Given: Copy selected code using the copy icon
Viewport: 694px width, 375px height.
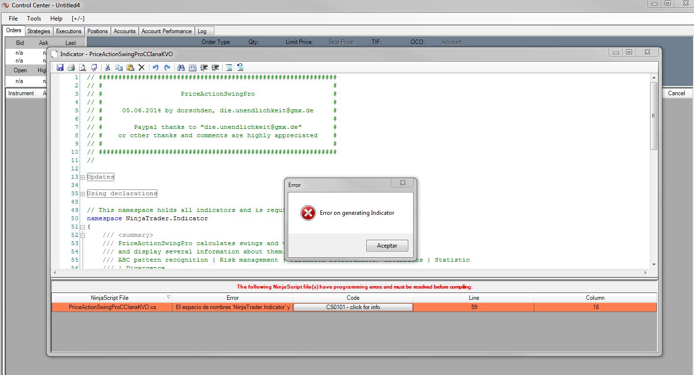Looking at the screenshot, I should [119, 67].
